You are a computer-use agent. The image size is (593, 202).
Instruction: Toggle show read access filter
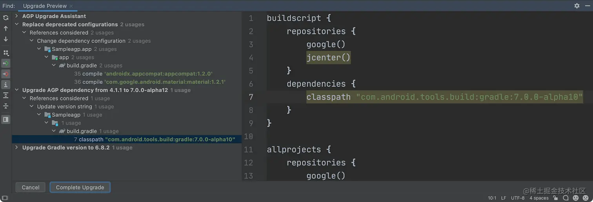coord(5,63)
